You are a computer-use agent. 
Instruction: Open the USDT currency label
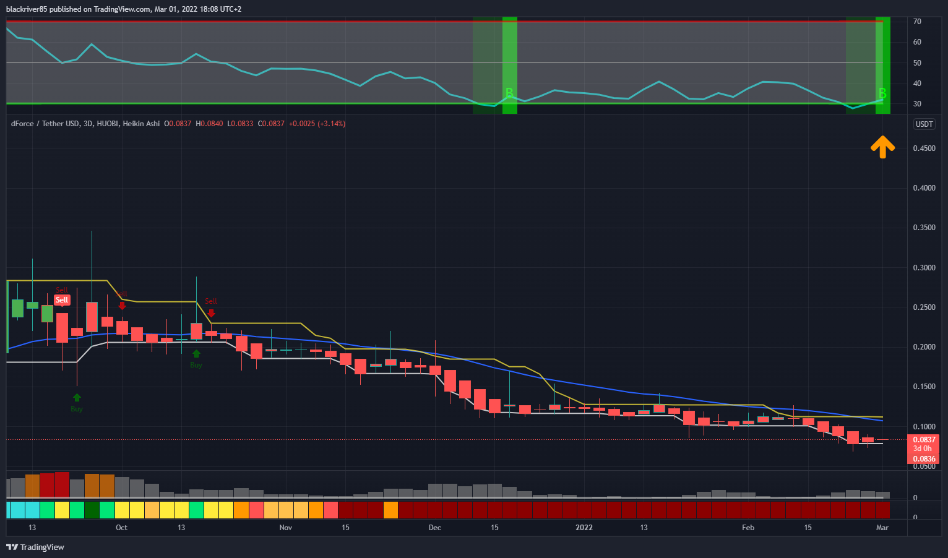point(924,124)
